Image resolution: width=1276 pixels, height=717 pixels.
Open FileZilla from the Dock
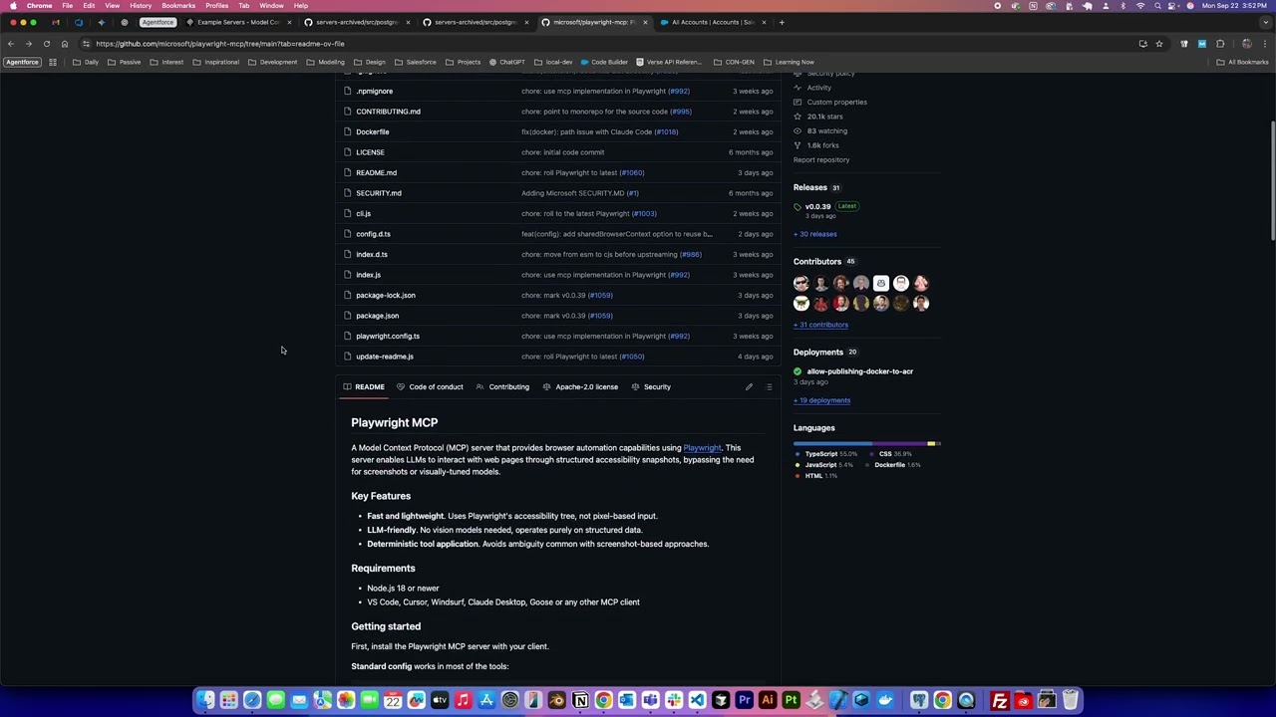pyautogui.click(x=1000, y=700)
